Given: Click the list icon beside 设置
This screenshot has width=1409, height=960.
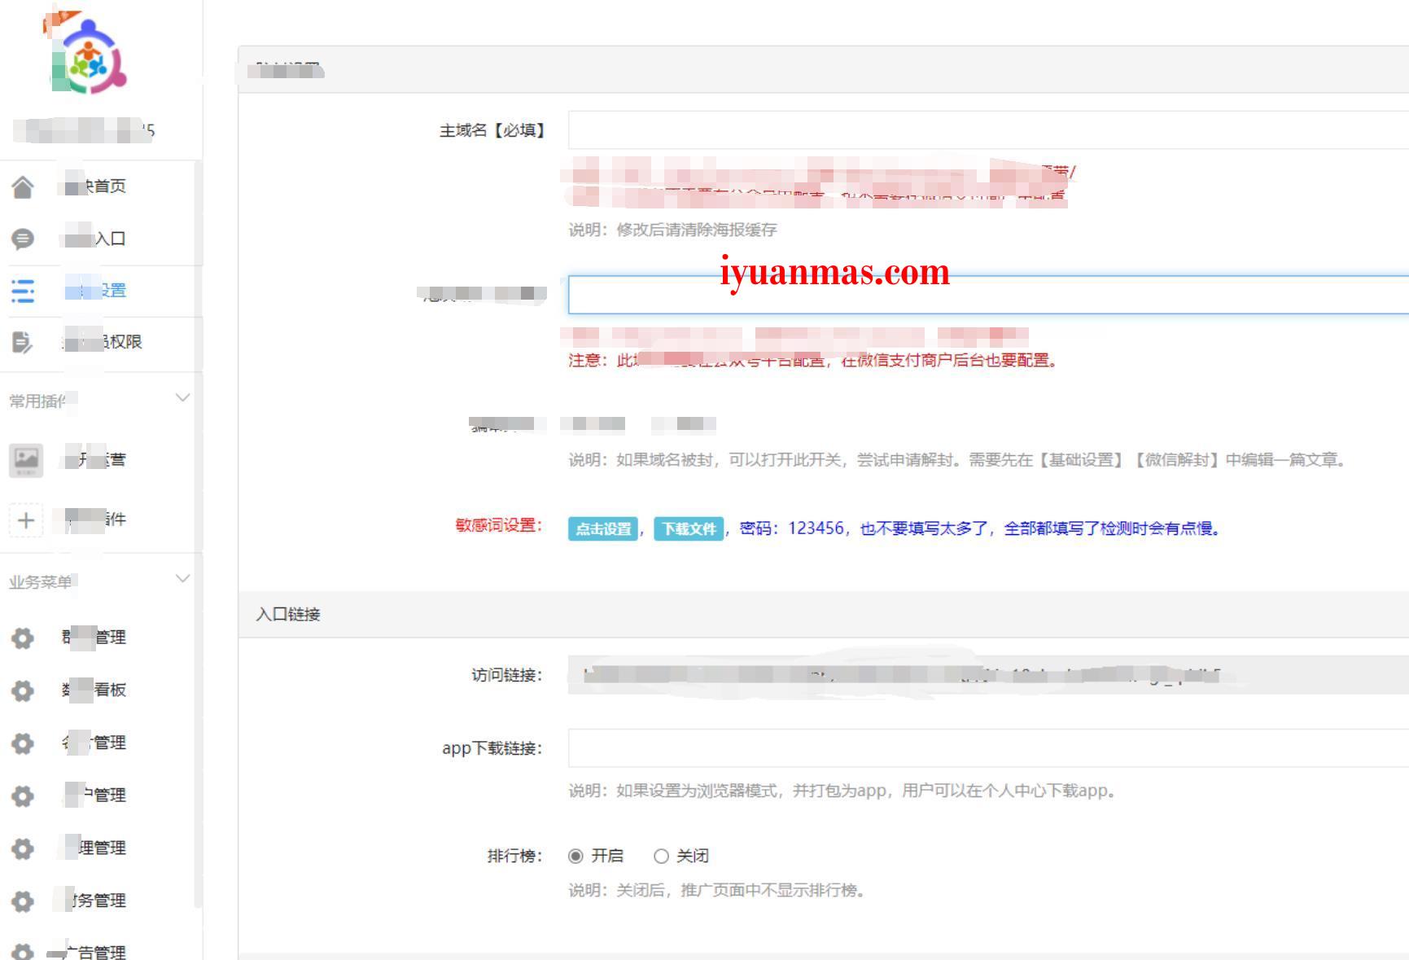Looking at the screenshot, I should (23, 291).
